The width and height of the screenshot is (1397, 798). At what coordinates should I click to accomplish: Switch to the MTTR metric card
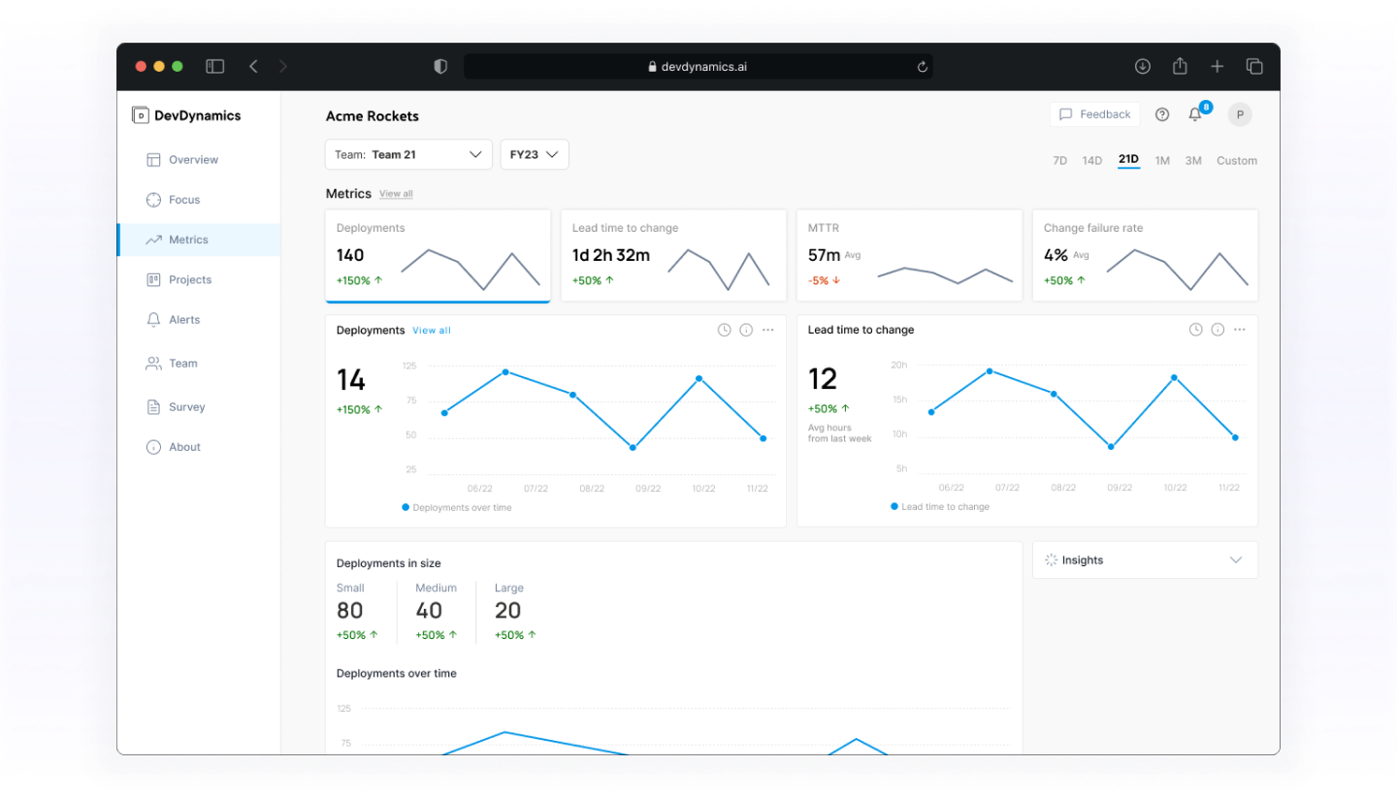tap(909, 255)
